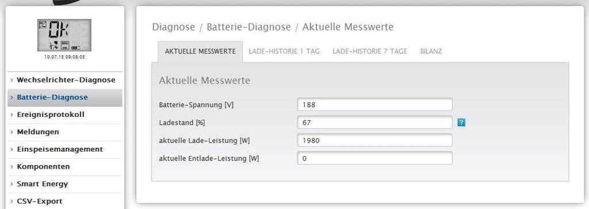Click the aktuelle Entlade-Leistung field

pos(374,158)
